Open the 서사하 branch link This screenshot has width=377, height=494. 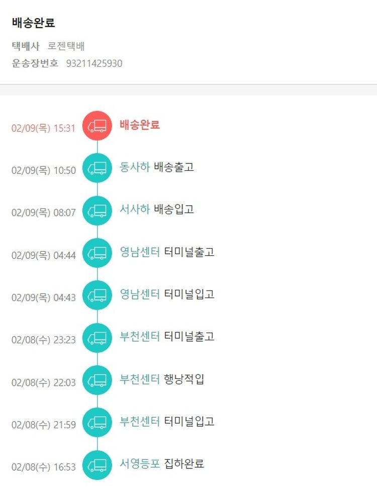(135, 210)
